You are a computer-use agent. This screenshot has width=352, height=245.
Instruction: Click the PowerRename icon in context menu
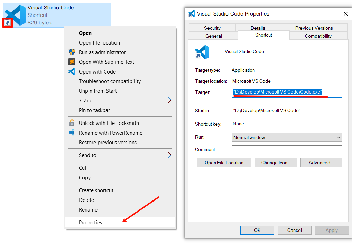[72, 133]
